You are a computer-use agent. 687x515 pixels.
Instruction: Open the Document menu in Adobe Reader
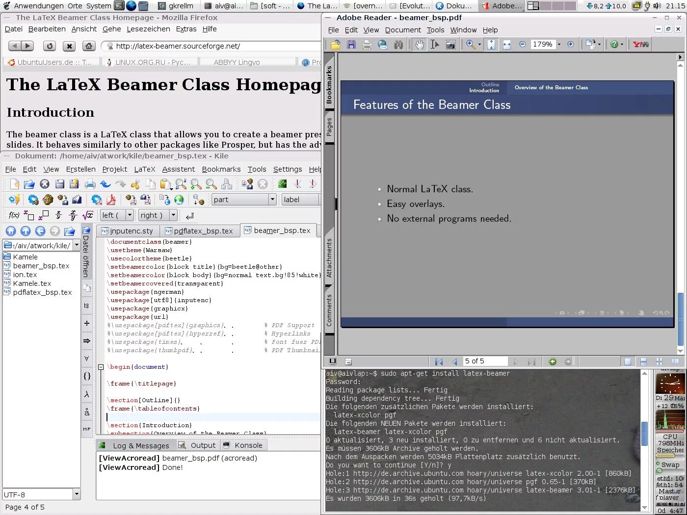(403, 30)
